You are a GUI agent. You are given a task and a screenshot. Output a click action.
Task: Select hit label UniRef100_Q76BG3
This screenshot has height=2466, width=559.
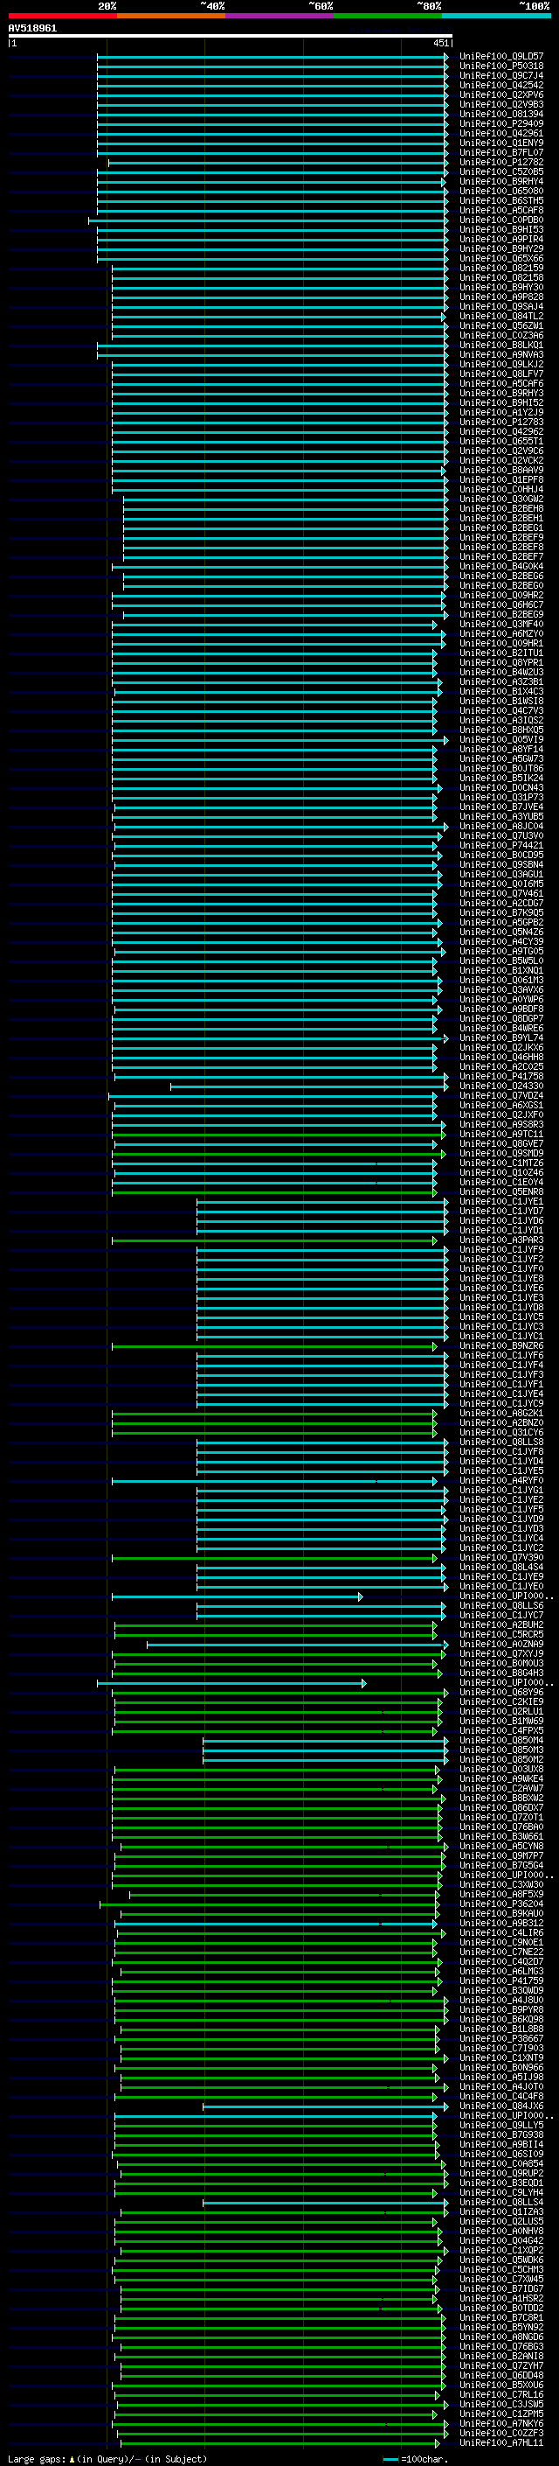tap(501, 2348)
